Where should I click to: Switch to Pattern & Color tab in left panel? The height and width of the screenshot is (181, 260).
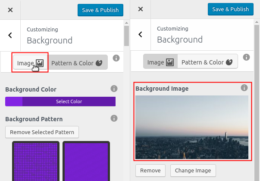pos(77,63)
